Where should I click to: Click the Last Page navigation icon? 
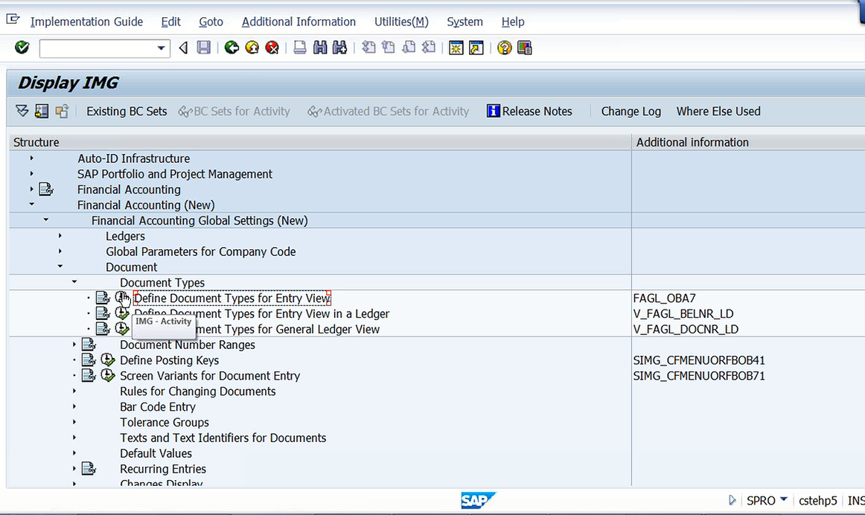[x=429, y=48]
